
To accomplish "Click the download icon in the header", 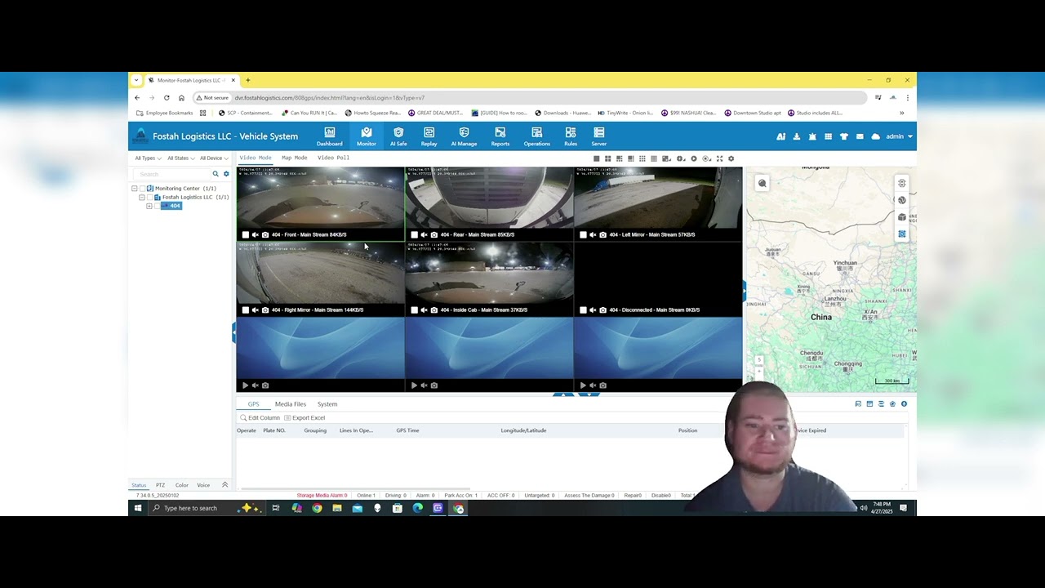I will pos(797,136).
